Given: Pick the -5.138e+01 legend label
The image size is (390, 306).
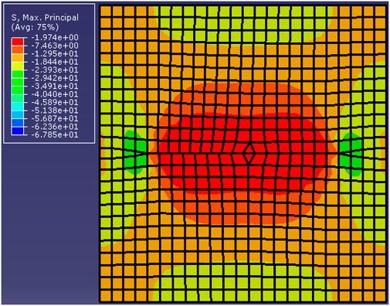Looking at the screenshot, I should (55, 110).
